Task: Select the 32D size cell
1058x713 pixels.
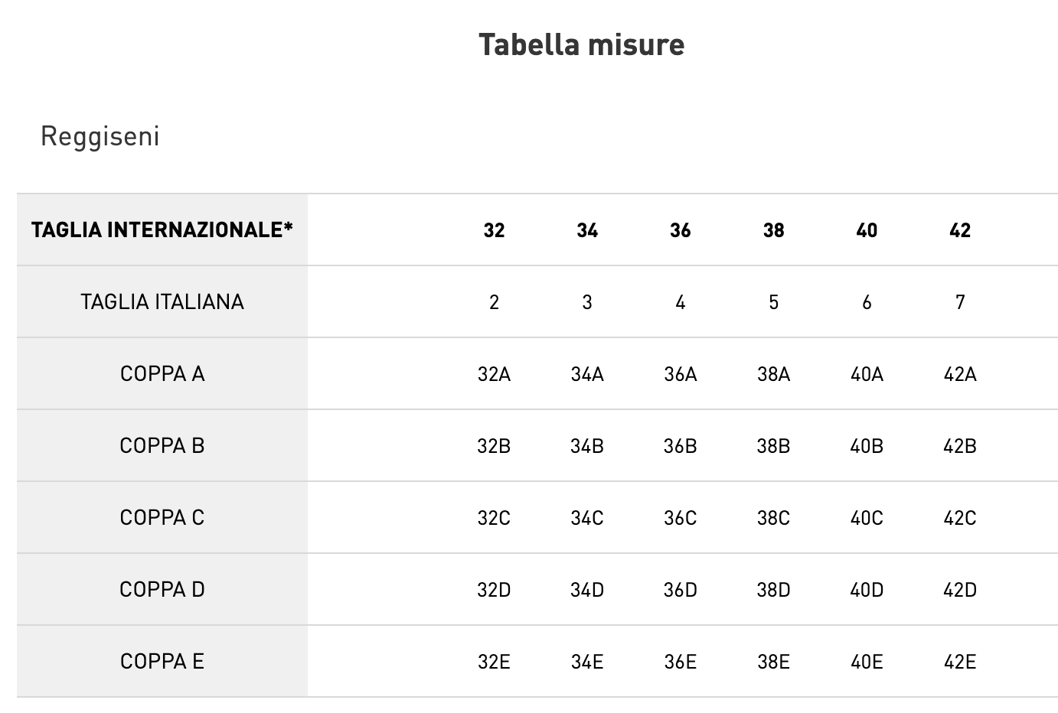Action: point(494,590)
